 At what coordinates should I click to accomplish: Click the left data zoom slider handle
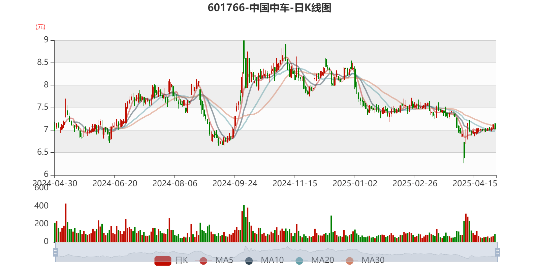(x=56, y=252)
